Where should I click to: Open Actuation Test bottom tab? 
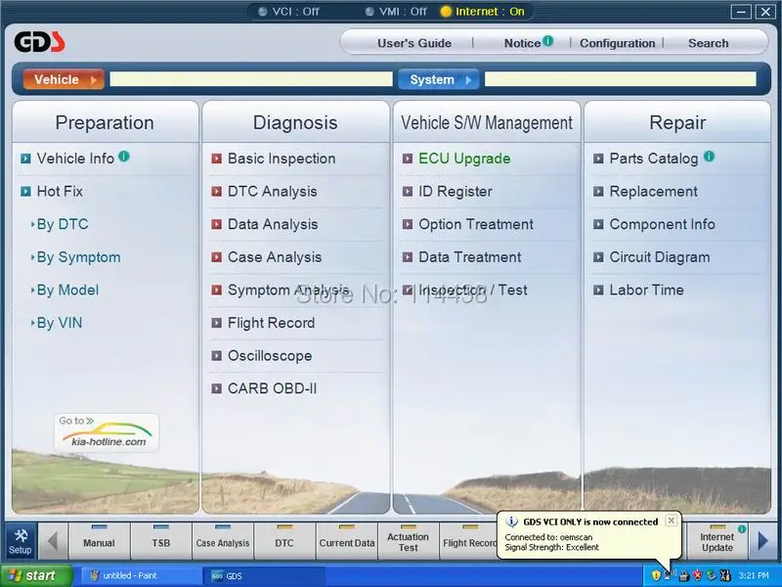click(x=409, y=541)
